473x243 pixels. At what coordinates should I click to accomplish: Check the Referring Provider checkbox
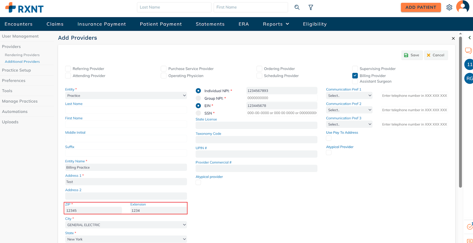(x=68, y=69)
